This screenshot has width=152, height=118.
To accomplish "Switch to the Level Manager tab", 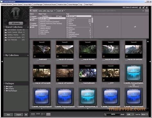I will (38, 4).
